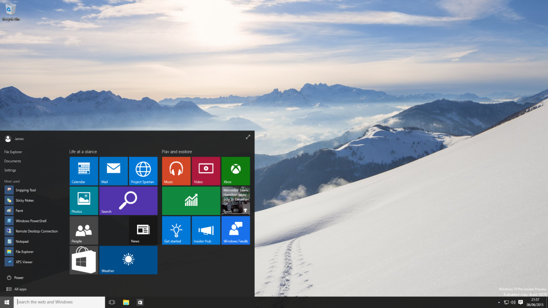Open the Weather tile

point(128,260)
